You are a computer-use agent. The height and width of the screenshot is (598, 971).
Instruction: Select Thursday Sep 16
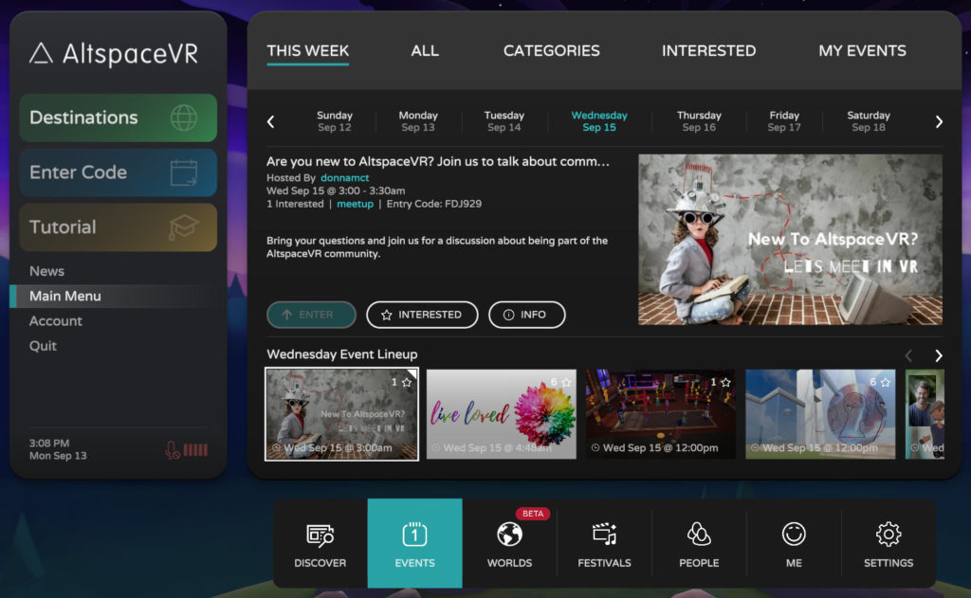pos(699,121)
